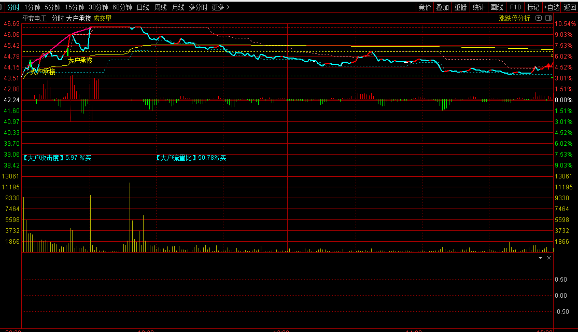Open the 多分时 multi-day view

coord(199,7)
